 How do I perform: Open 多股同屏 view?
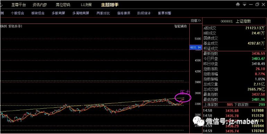(58, 13)
